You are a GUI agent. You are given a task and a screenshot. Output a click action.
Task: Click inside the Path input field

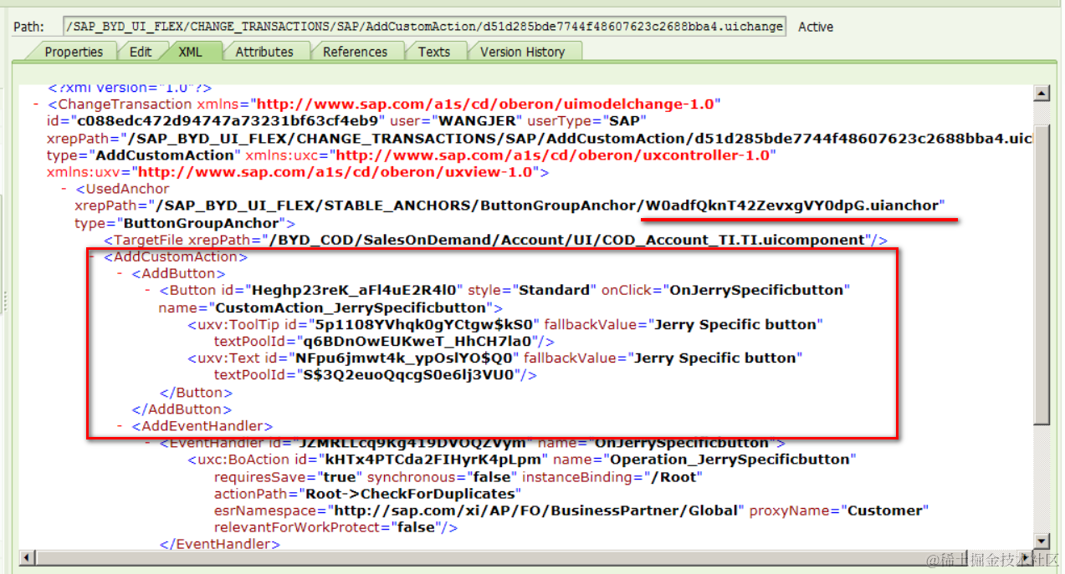425,26
